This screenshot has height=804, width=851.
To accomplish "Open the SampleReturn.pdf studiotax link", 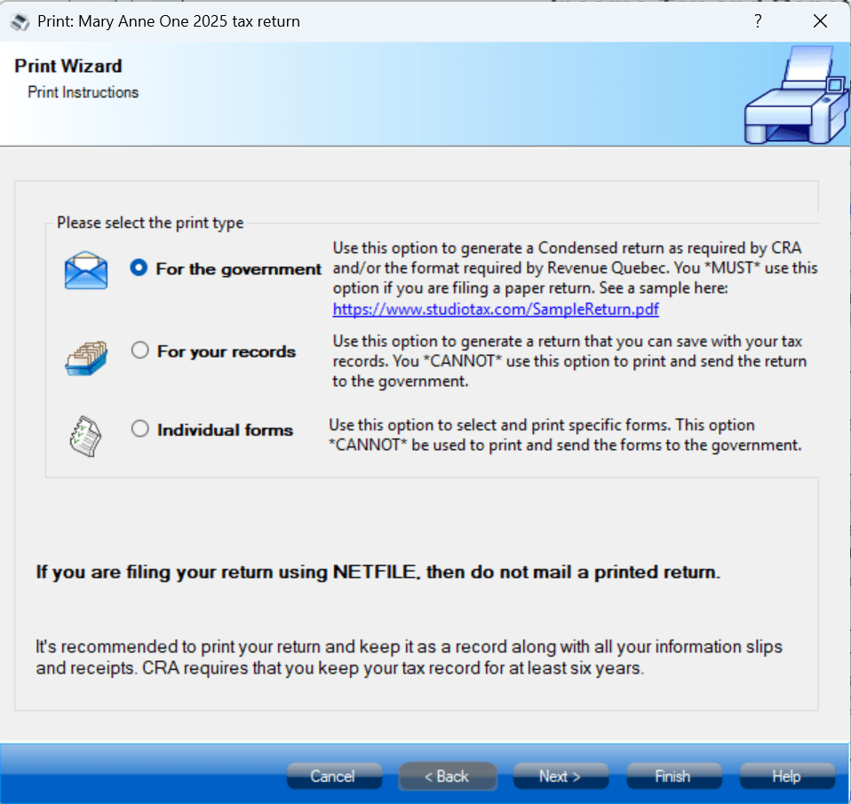I will coord(496,310).
